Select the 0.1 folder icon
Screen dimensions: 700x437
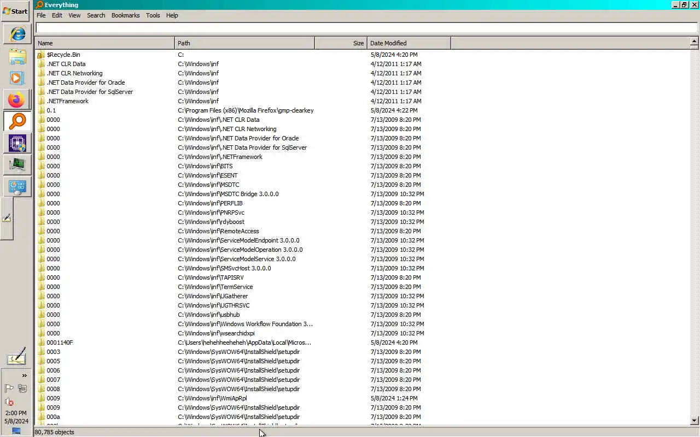[41, 110]
